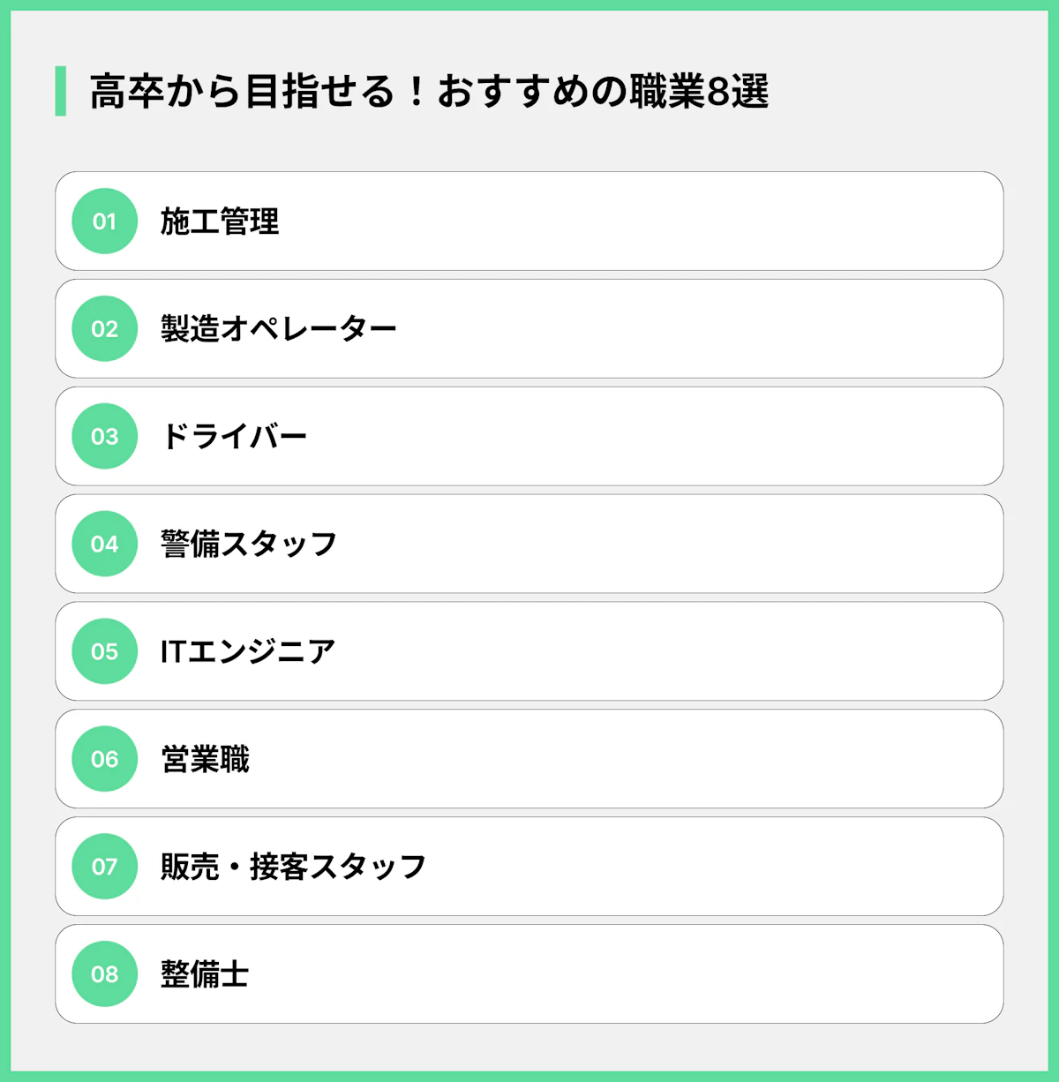Select the 販売・接客スタッフ label
Image resolution: width=1059 pixels, height=1082 pixels.
[x=293, y=867]
